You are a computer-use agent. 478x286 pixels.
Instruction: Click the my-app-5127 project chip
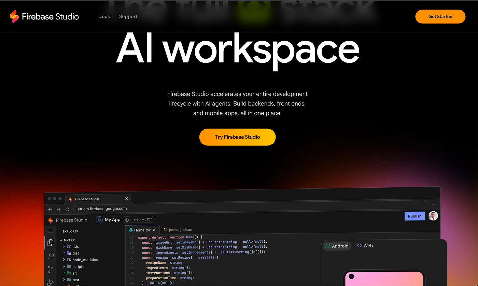pyautogui.click(x=139, y=219)
